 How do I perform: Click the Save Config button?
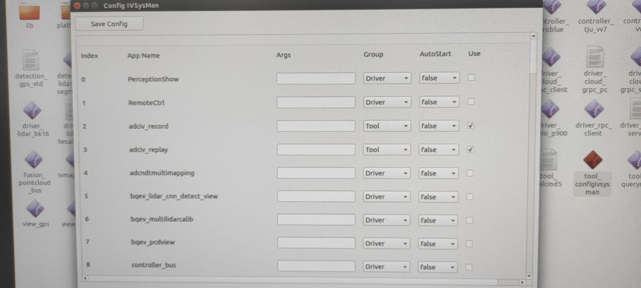109,24
